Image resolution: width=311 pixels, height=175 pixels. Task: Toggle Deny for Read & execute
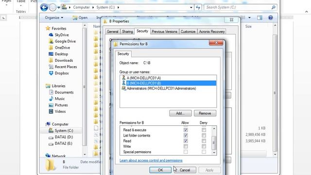(204, 130)
